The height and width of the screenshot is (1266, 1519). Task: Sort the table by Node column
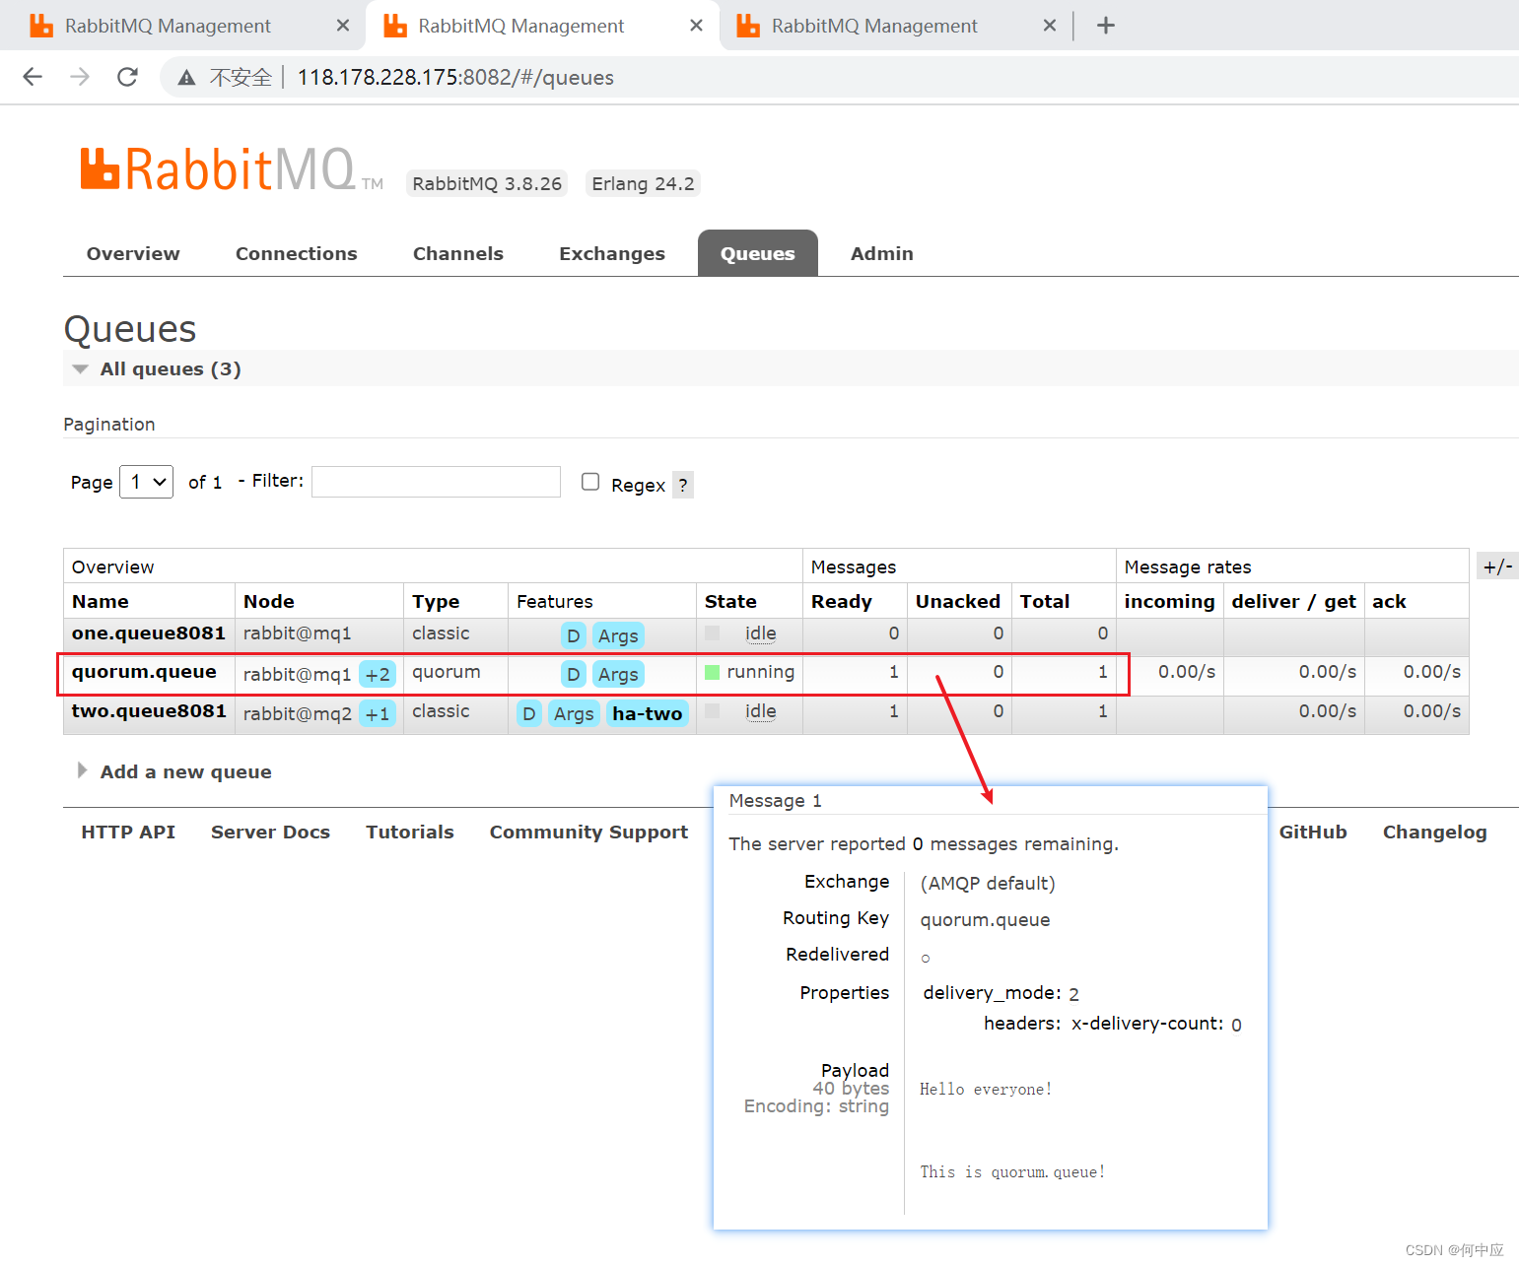(x=269, y=601)
